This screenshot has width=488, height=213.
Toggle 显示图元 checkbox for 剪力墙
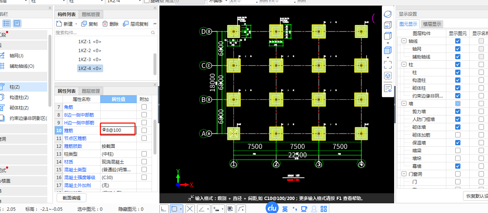[458, 111]
